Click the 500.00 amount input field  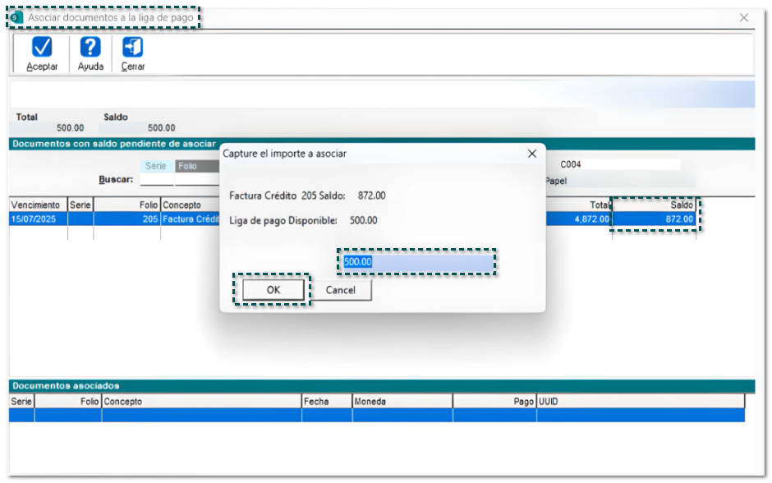coord(417,263)
